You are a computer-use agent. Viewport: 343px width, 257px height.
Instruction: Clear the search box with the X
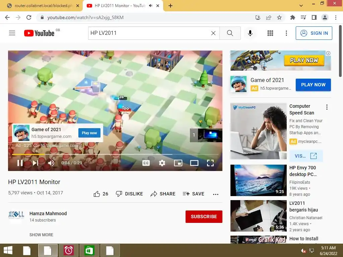tap(213, 33)
